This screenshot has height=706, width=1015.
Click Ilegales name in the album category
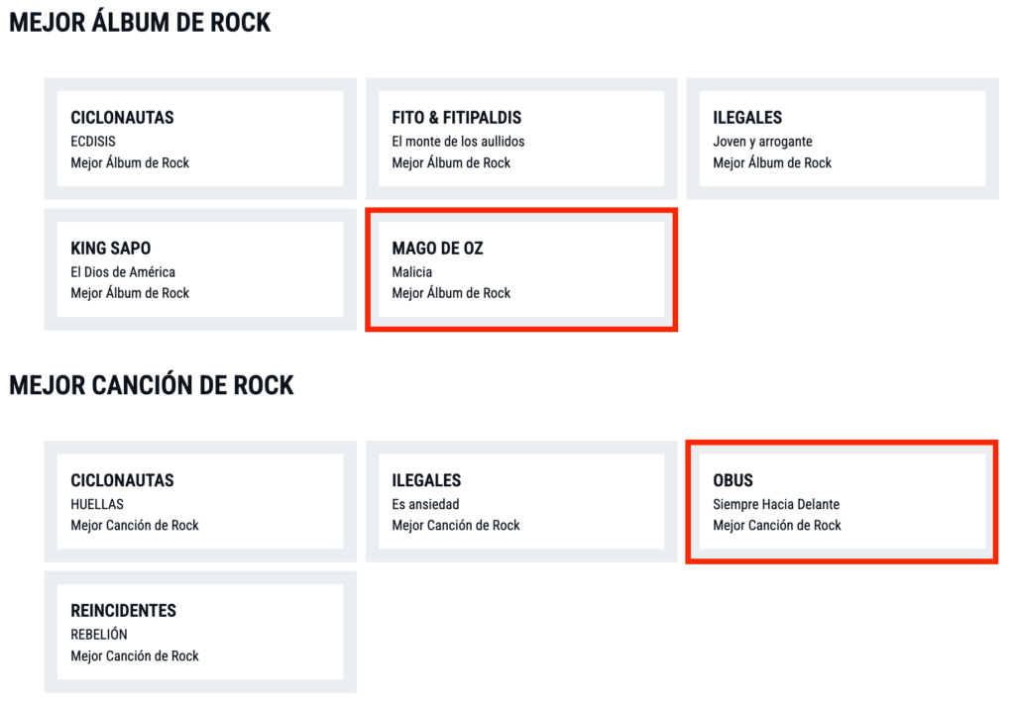[x=747, y=118]
